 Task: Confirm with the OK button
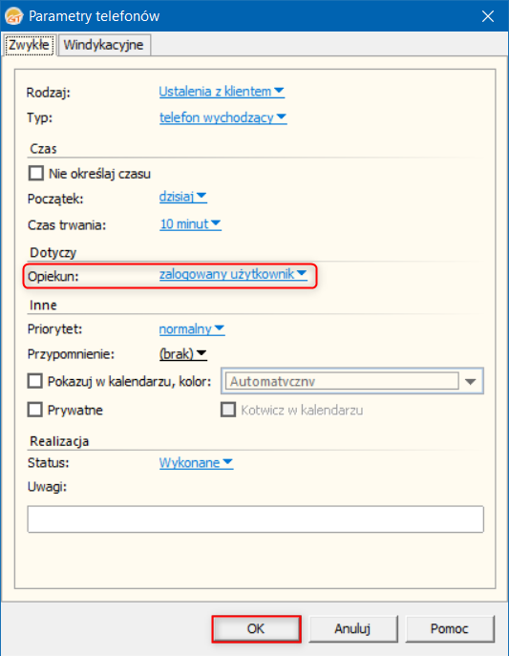[x=256, y=628]
